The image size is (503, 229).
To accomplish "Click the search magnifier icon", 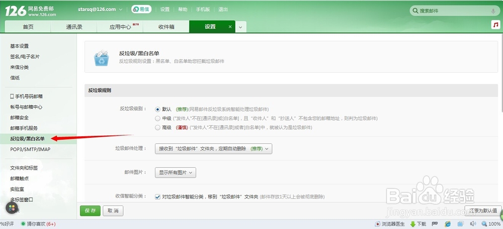I will click(x=415, y=11).
